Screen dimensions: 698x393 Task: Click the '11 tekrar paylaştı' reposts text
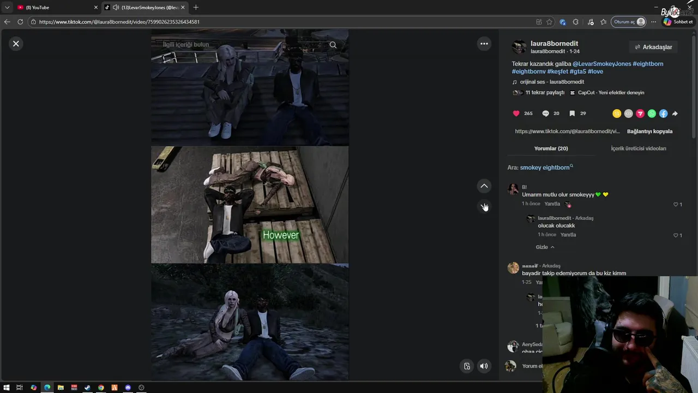545,93
